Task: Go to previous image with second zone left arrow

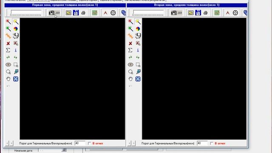Action: 129,143
